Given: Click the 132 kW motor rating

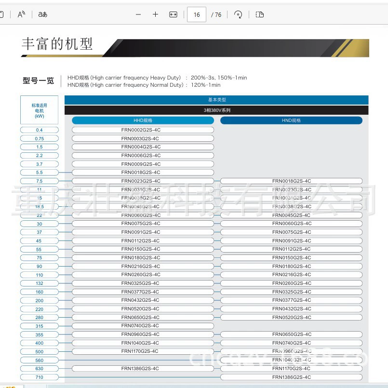Looking at the screenshot, I should click(x=40, y=283).
